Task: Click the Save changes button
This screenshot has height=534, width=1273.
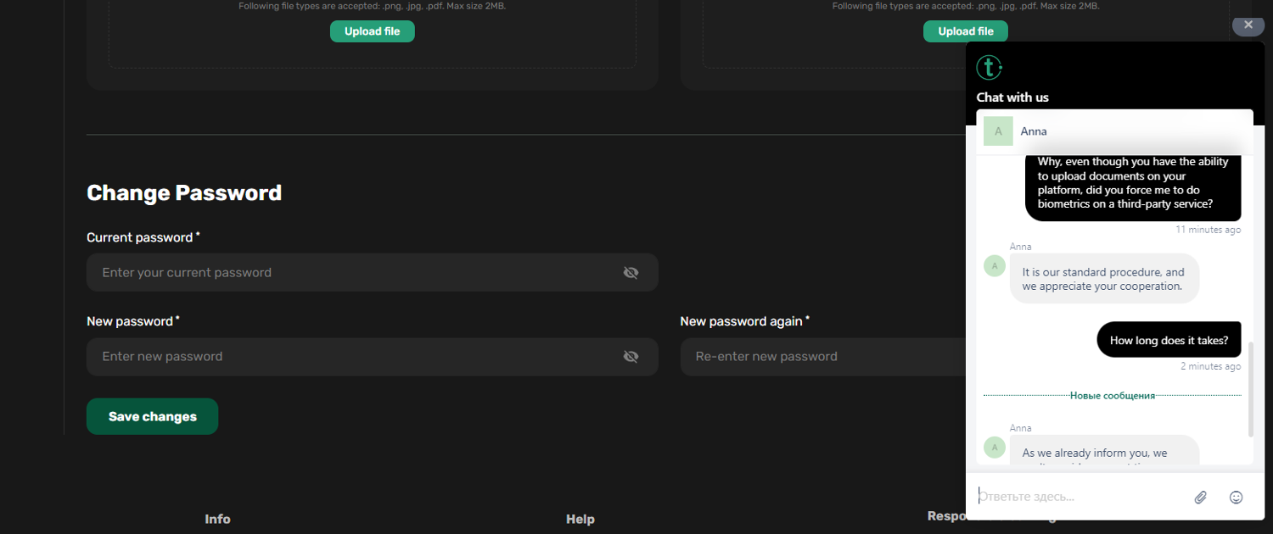Action: [x=152, y=417]
